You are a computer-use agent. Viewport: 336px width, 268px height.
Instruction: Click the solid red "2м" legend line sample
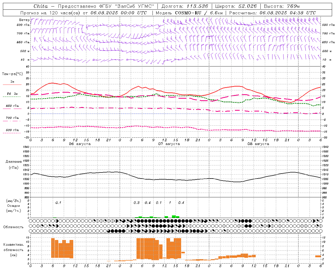point(12,85)
